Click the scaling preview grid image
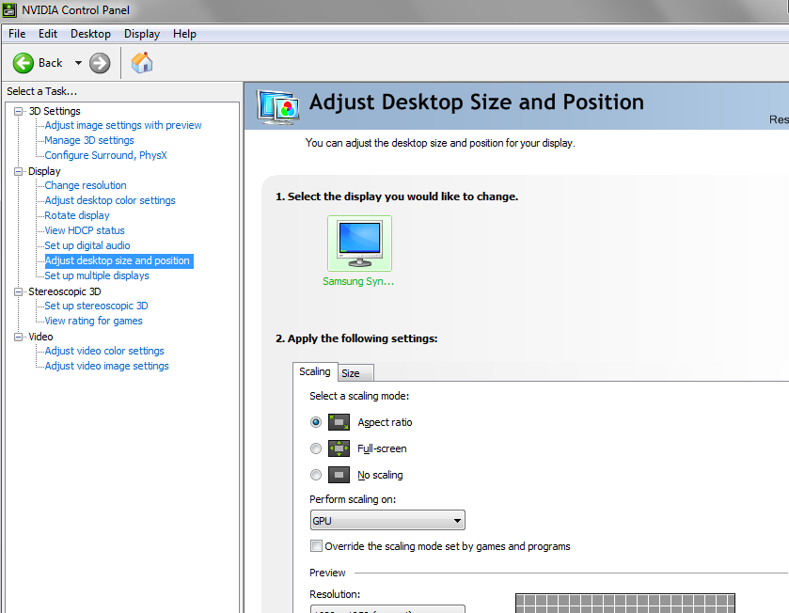Screen dimensions: 789x613 625,603
